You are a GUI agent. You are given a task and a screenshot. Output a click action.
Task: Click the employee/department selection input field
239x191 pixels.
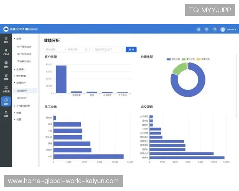108,49
